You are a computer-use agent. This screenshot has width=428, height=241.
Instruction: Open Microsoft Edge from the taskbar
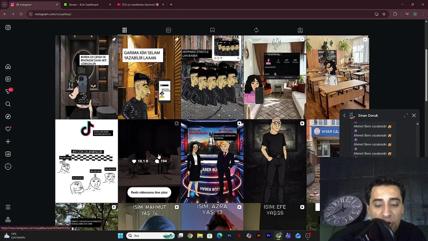tap(219, 236)
